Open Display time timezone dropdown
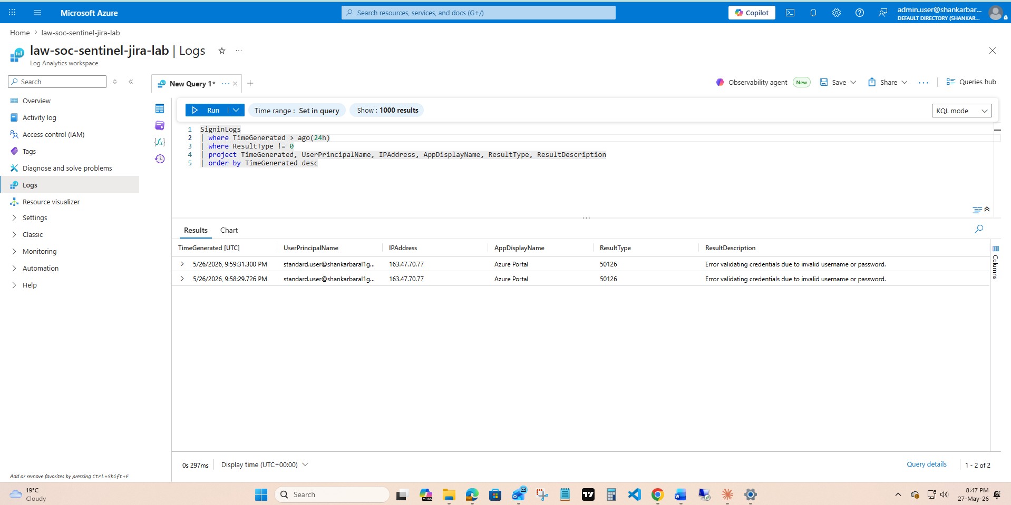1011x505 pixels. click(265, 464)
